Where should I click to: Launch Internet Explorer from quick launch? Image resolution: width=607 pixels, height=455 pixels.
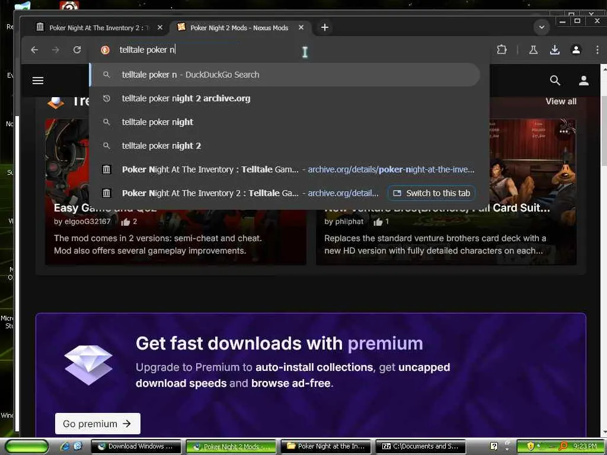[x=65, y=446]
